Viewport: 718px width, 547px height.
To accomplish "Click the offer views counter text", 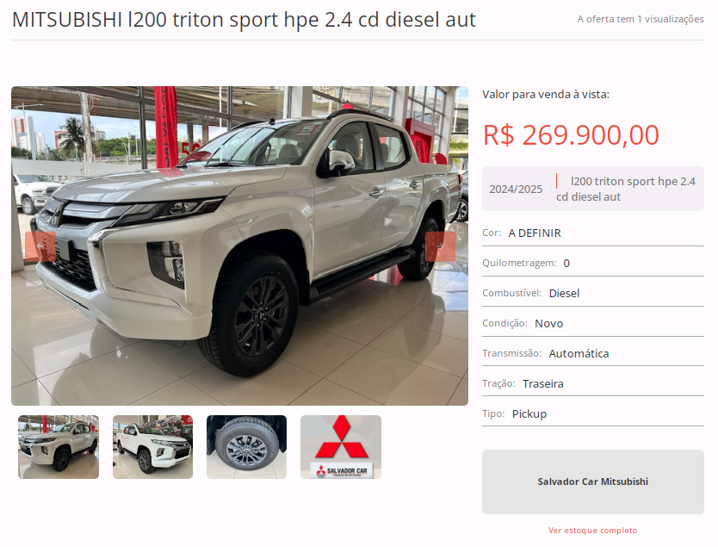I will pyautogui.click(x=641, y=19).
